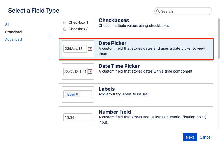Viewport: 220px width, 152px height.
Task: Click description 'Choose multiple values using checkboxes.'
Action: click(x=134, y=26)
